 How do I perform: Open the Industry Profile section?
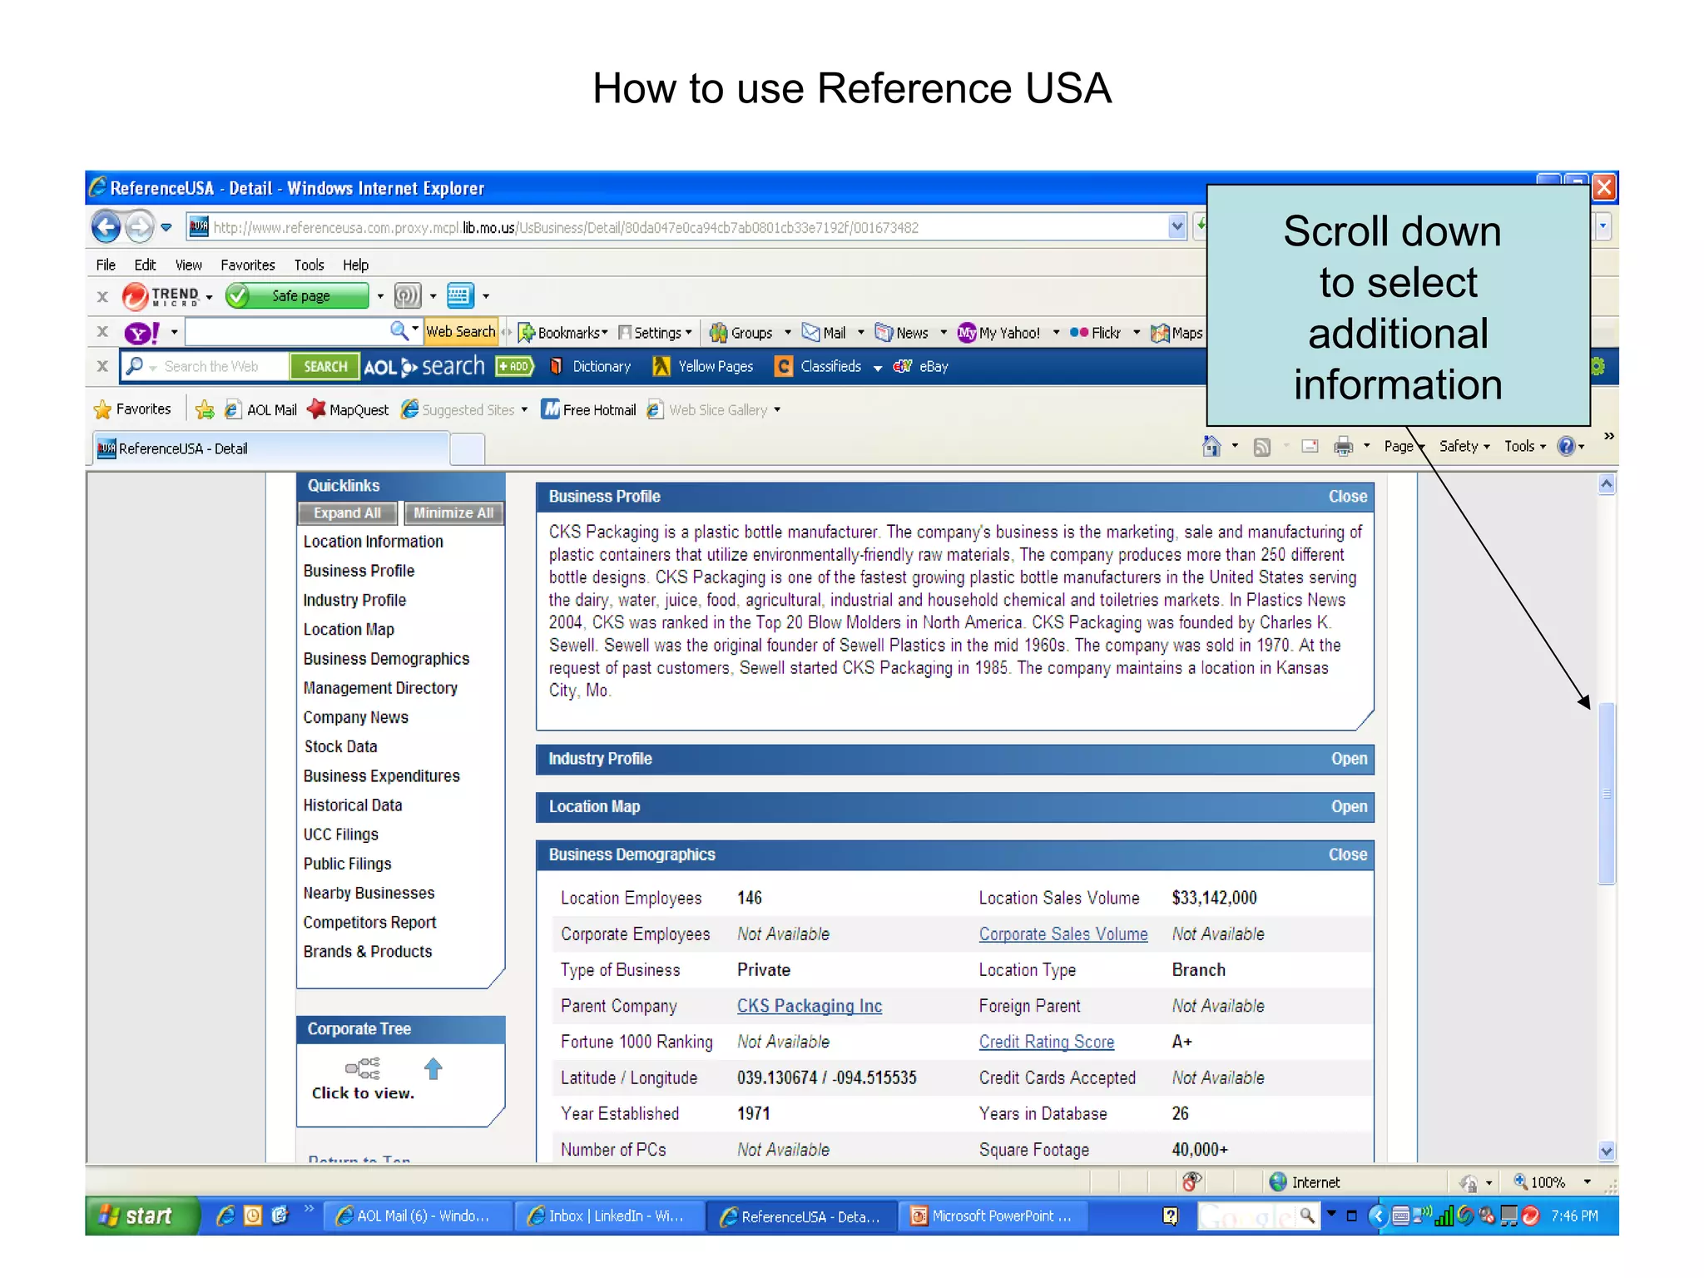coord(1349,759)
